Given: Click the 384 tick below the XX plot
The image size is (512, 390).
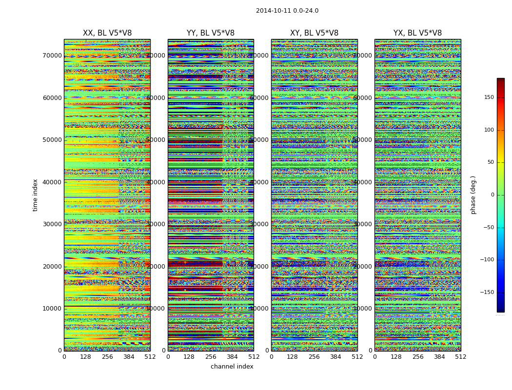Looking at the screenshot, I should pos(129,357).
